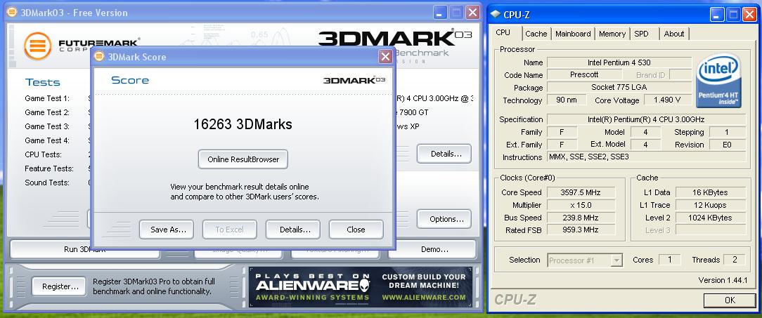762x318 pixels.
Task: Click the L1 Trace value 12 Kuops
Action: [x=710, y=205]
